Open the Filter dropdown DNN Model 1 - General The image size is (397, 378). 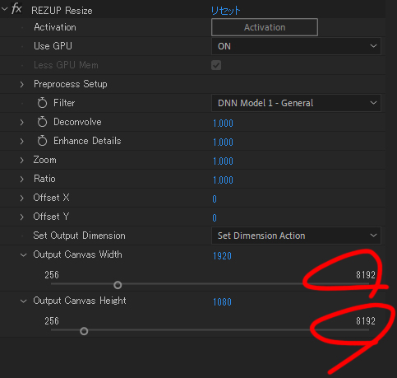click(296, 103)
